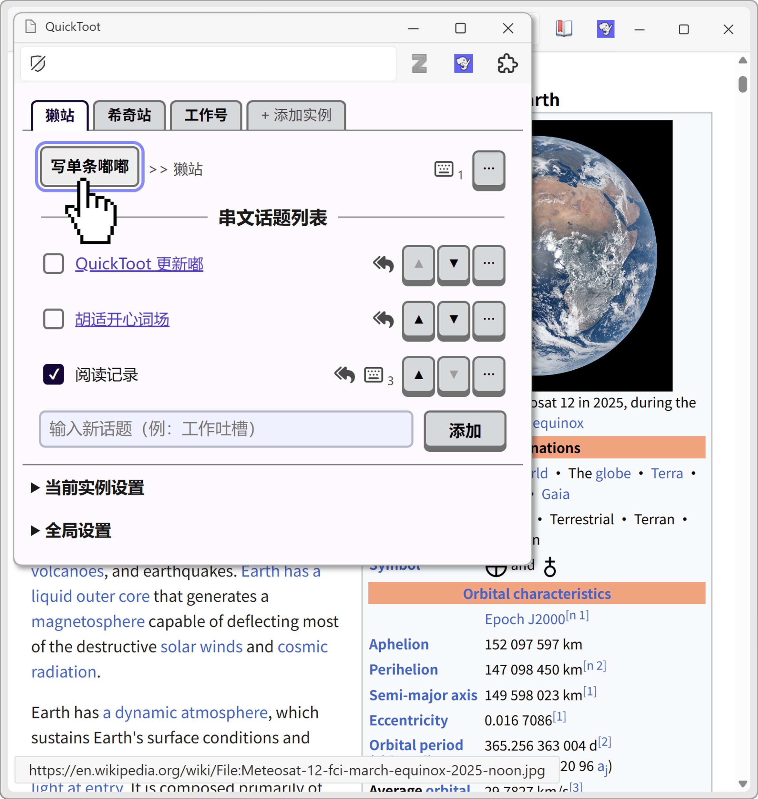Click reply arrows icon for QuickToot 更新嘟

[x=383, y=264]
